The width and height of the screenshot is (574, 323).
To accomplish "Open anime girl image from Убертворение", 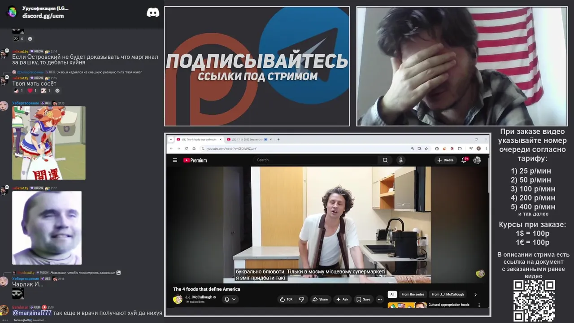I will pos(48,143).
